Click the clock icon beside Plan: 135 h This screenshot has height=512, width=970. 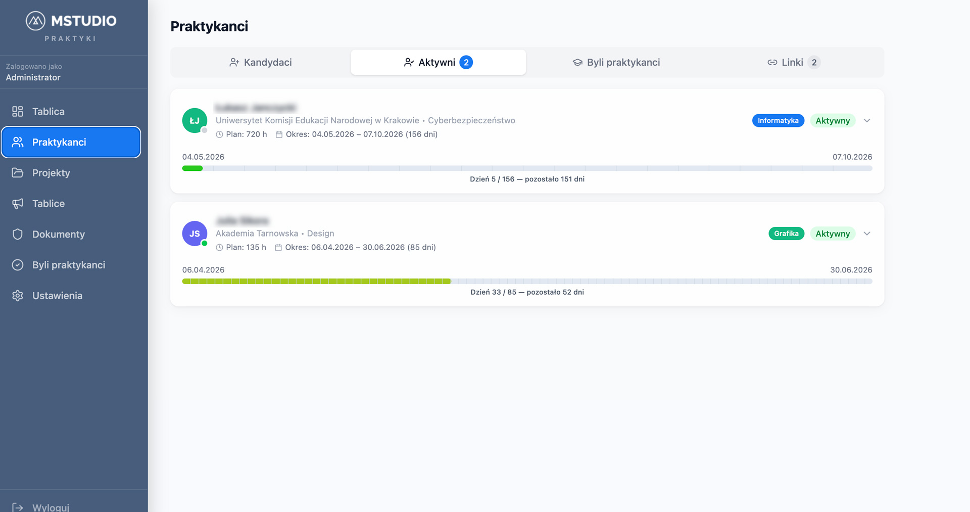(x=219, y=248)
